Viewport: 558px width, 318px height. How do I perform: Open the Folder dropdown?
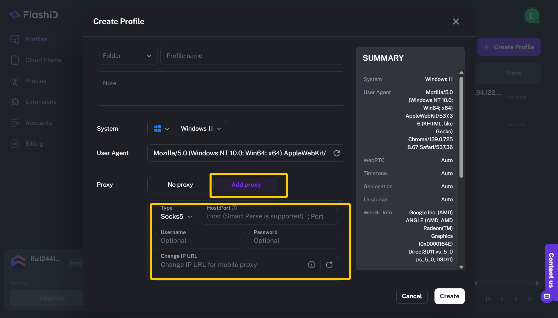point(127,56)
